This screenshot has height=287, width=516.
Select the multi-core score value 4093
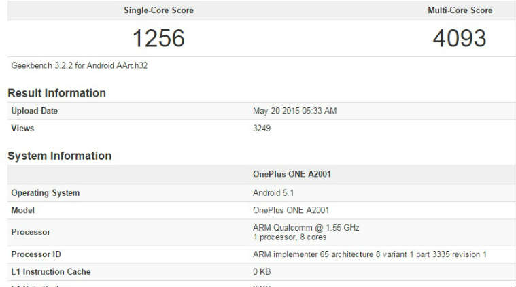pyautogui.click(x=460, y=38)
